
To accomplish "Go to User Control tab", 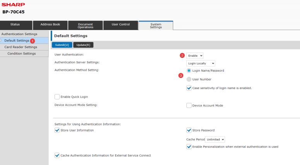I will pyautogui.click(x=121, y=25).
